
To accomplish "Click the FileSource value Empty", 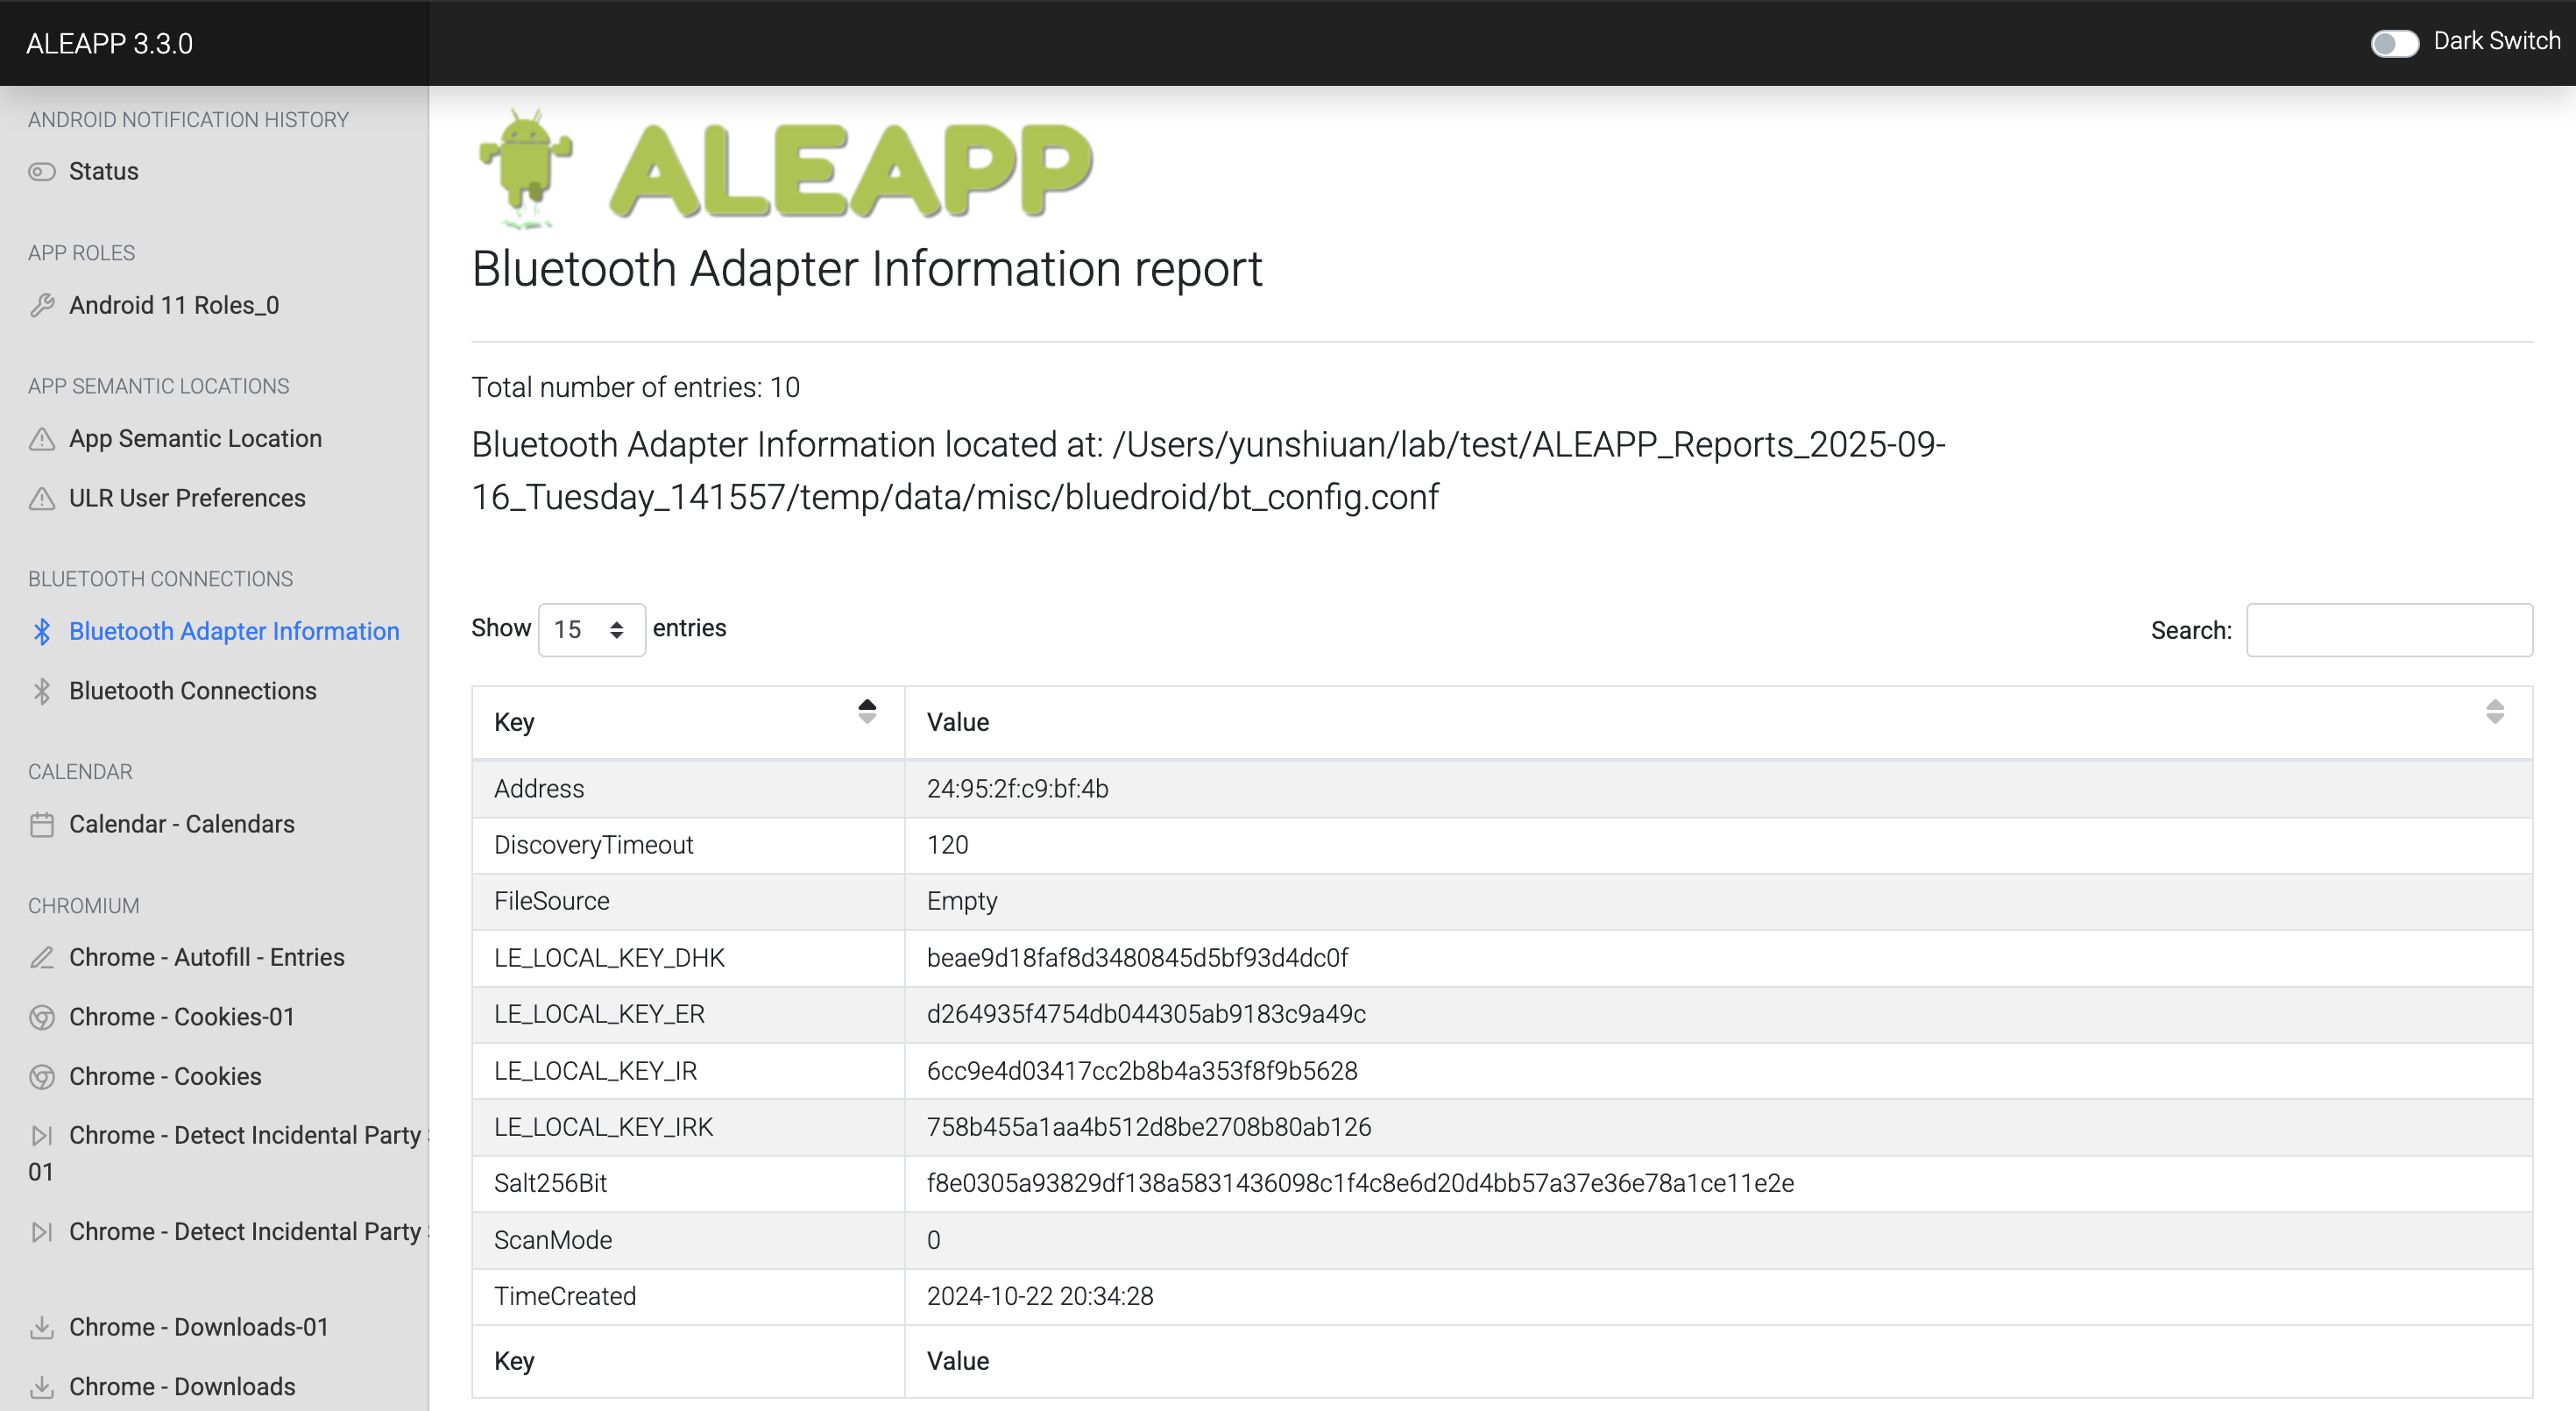I will click(962, 901).
